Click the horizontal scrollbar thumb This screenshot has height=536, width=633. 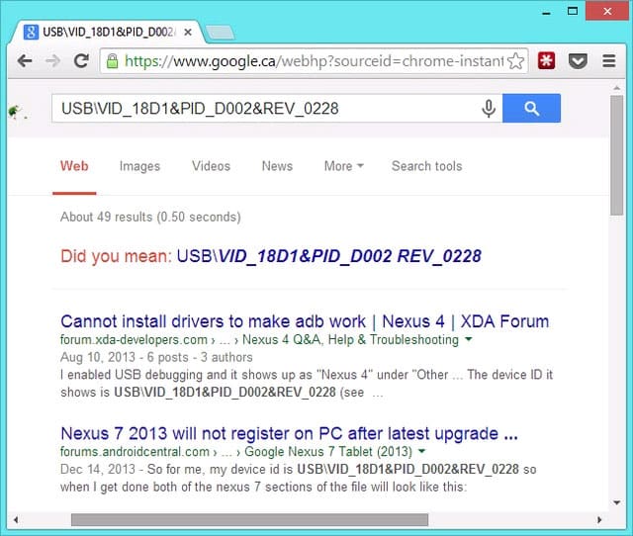(249, 519)
